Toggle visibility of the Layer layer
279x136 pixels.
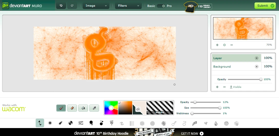[x=257, y=58]
